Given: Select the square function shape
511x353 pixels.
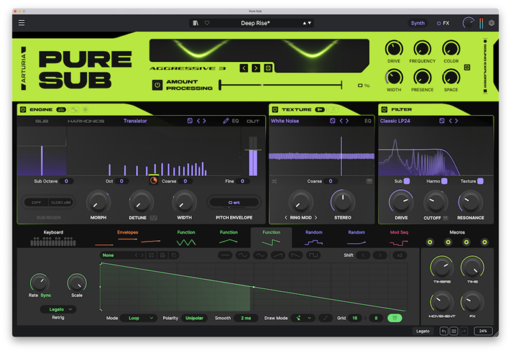Looking at the screenshot, I should [x=313, y=255].
